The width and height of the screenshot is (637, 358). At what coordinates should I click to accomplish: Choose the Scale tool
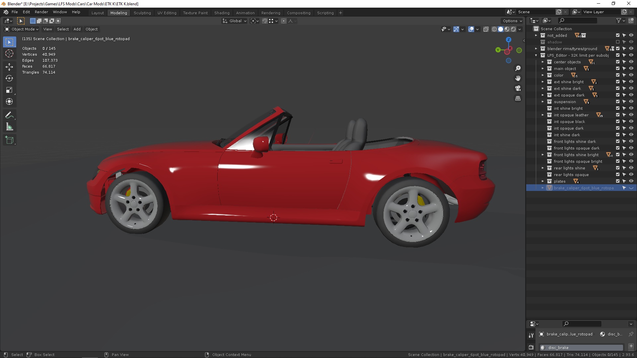click(x=9, y=90)
